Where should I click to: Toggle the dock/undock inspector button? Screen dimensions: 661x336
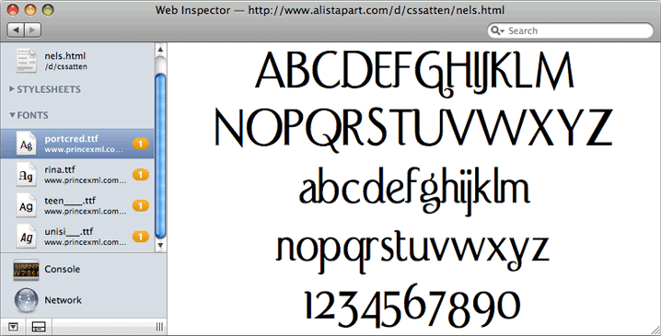click(x=39, y=327)
